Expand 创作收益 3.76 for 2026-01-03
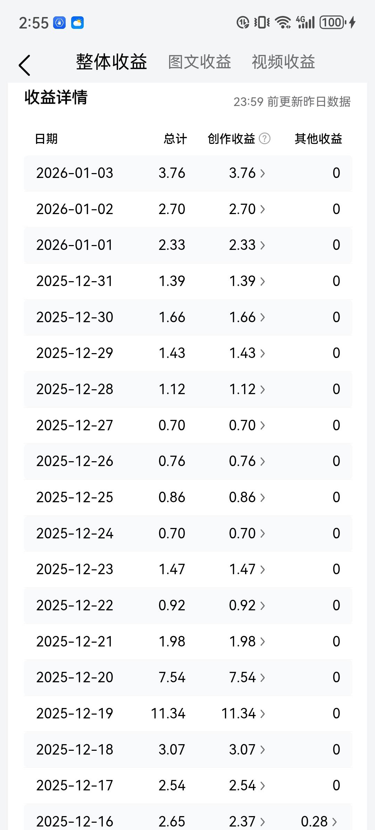Image resolution: width=375 pixels, height=830 pixels. coord(247,173)
